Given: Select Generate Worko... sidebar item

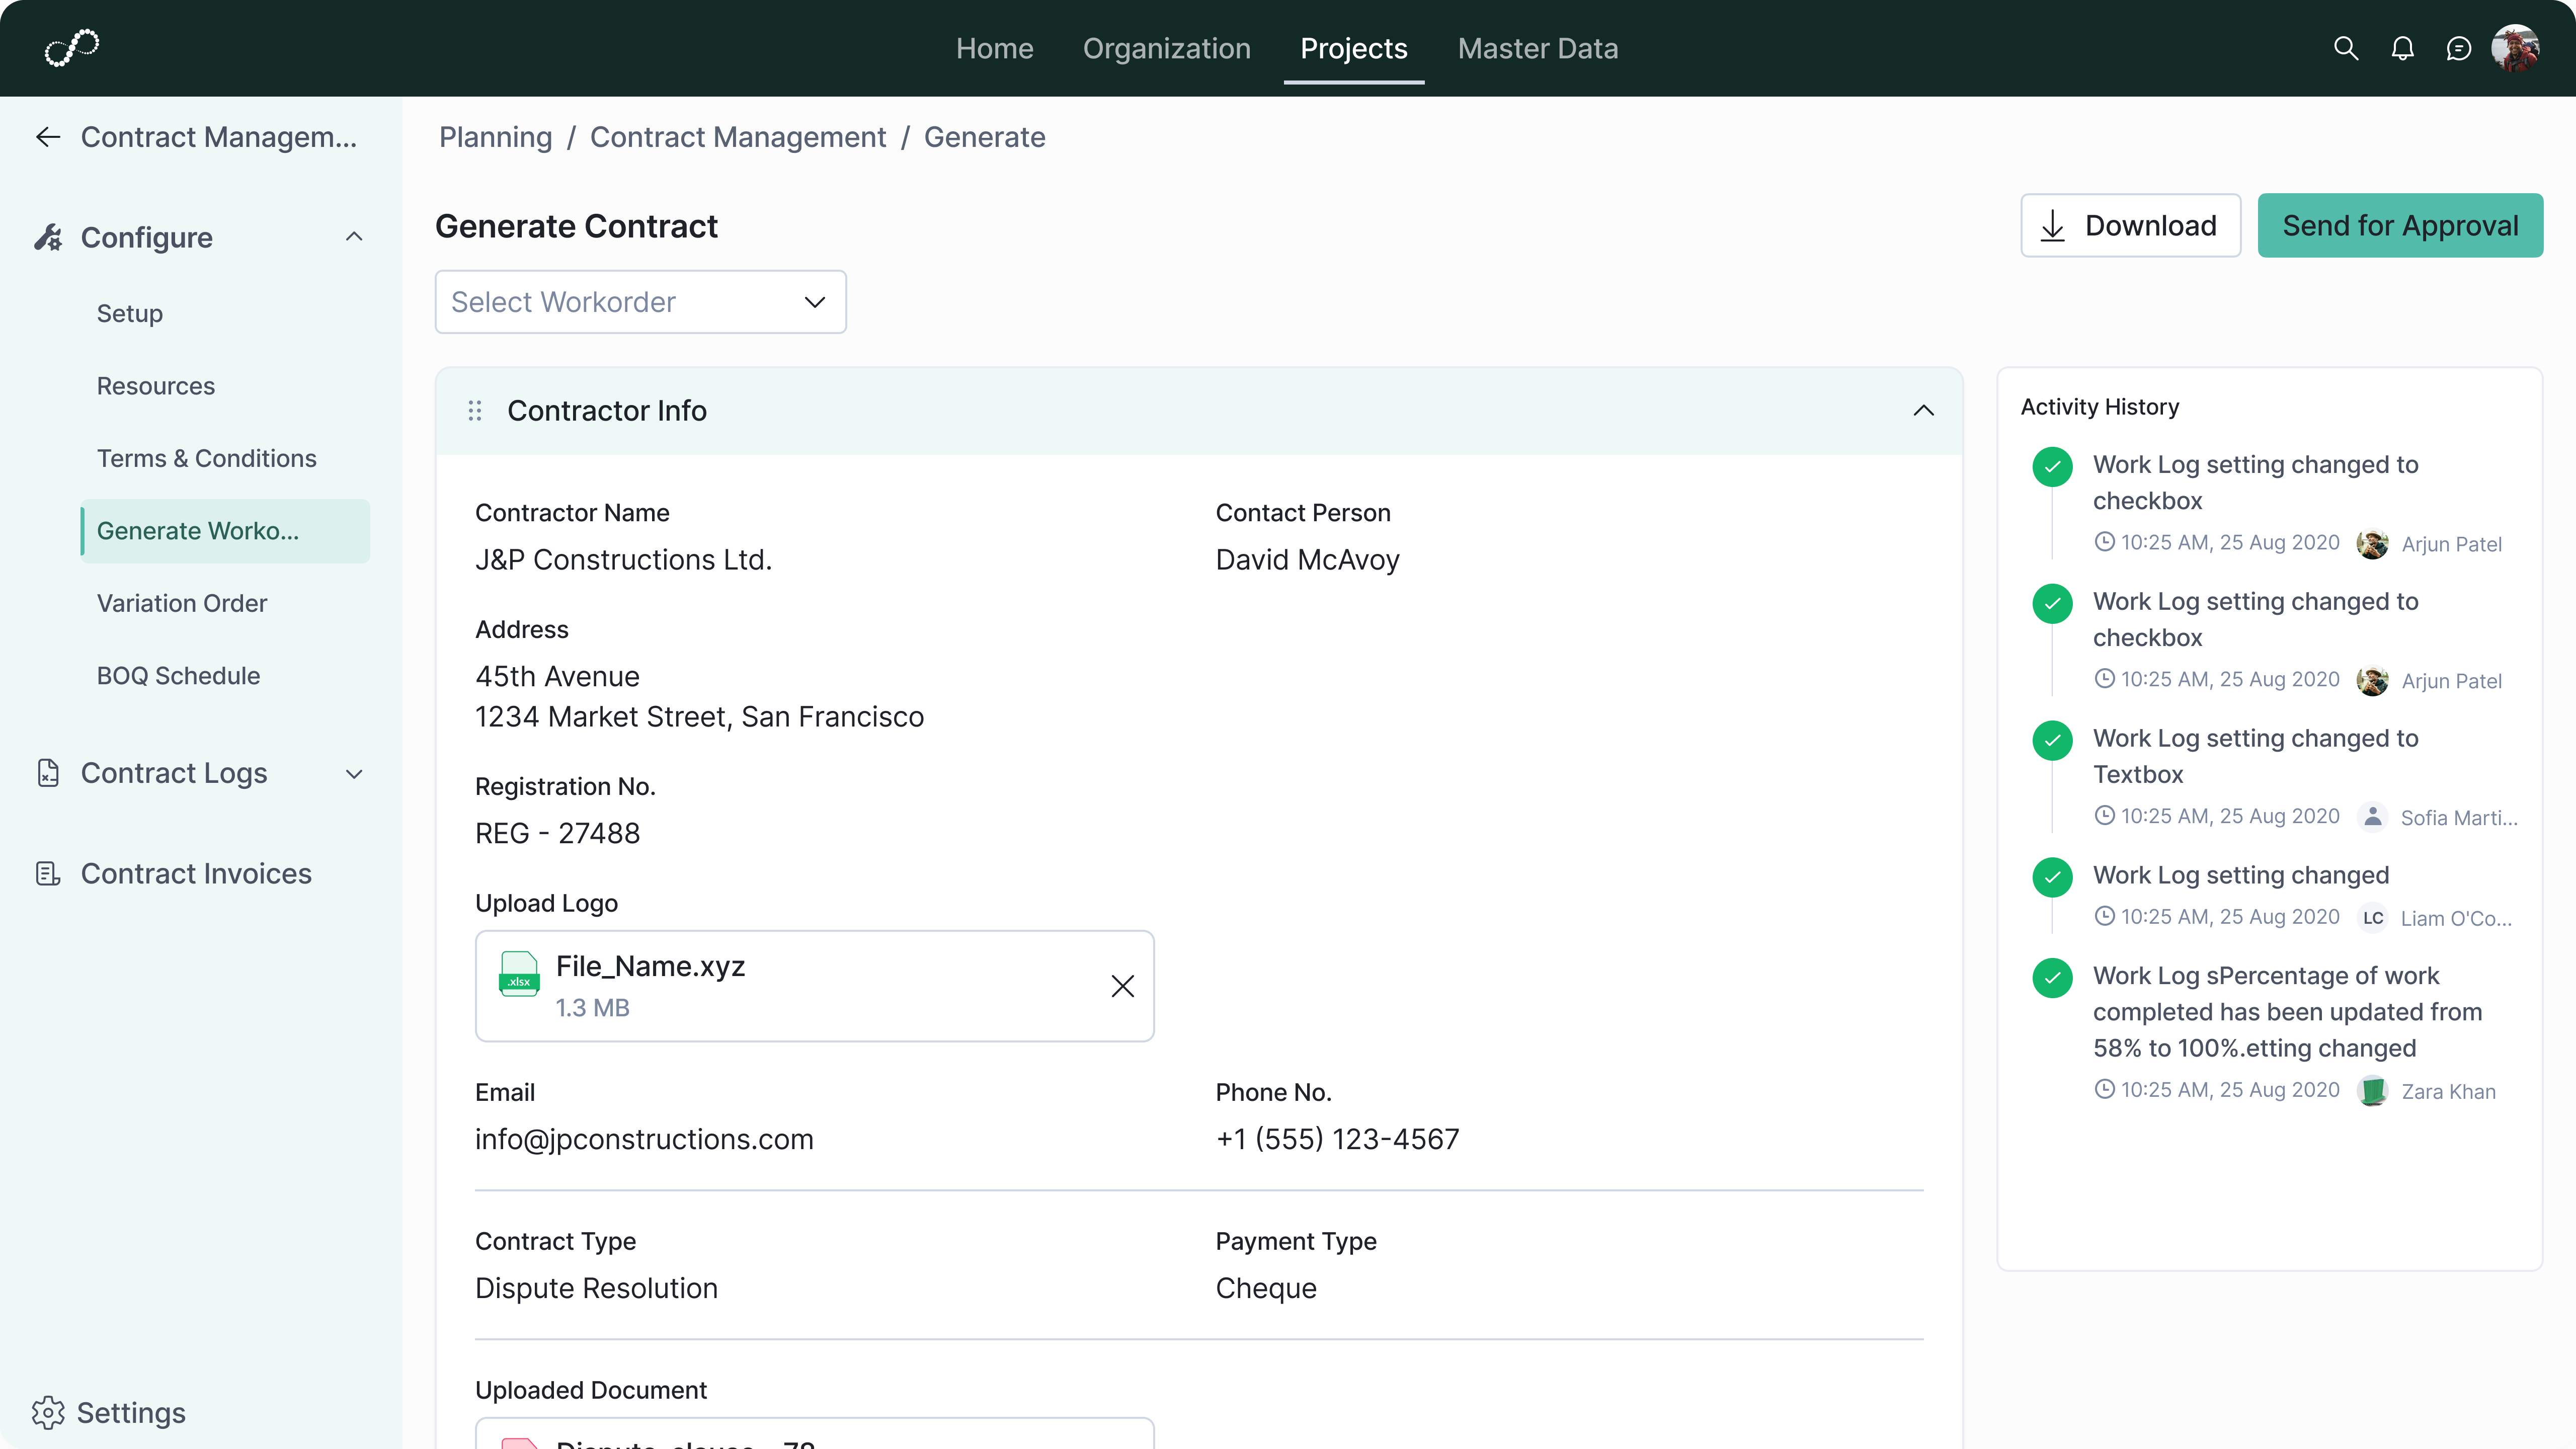Looking at the screenshot, I should 225,531.
